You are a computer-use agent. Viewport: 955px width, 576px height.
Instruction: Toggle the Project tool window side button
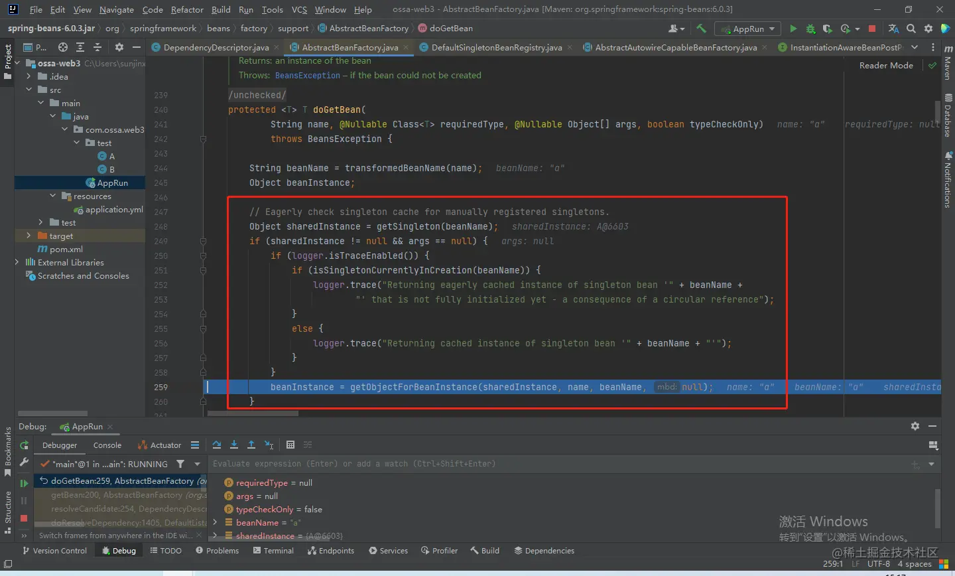coord(8,62)
